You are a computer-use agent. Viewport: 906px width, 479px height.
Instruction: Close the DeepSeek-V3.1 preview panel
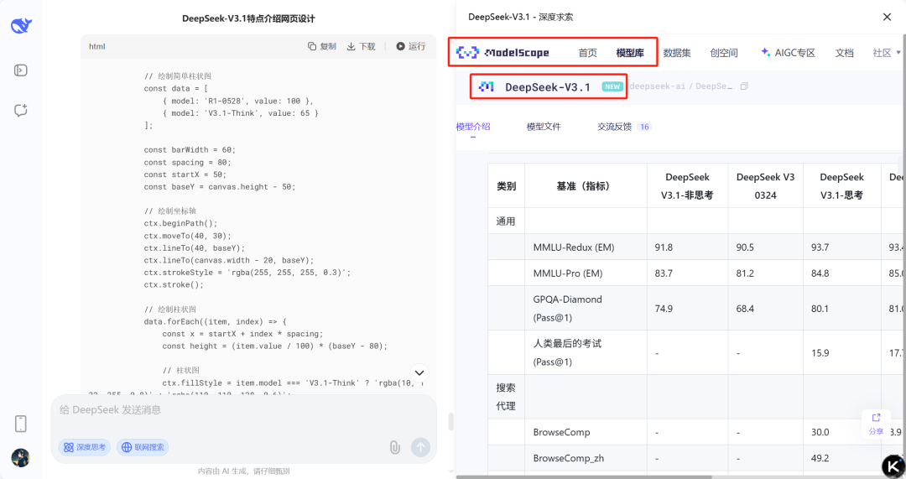pyautogui.click(x=887, y=17)
